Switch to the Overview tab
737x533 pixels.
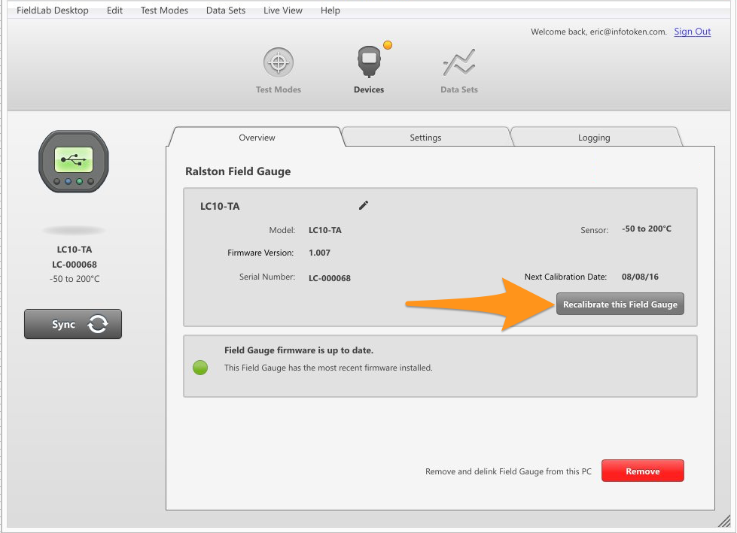(x=257, y=137)
